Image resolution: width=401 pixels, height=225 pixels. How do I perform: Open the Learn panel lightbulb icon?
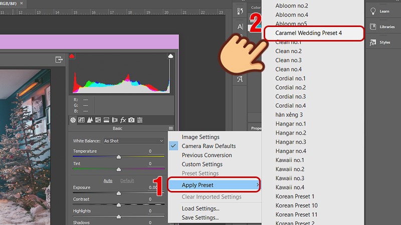click(373, 11)
